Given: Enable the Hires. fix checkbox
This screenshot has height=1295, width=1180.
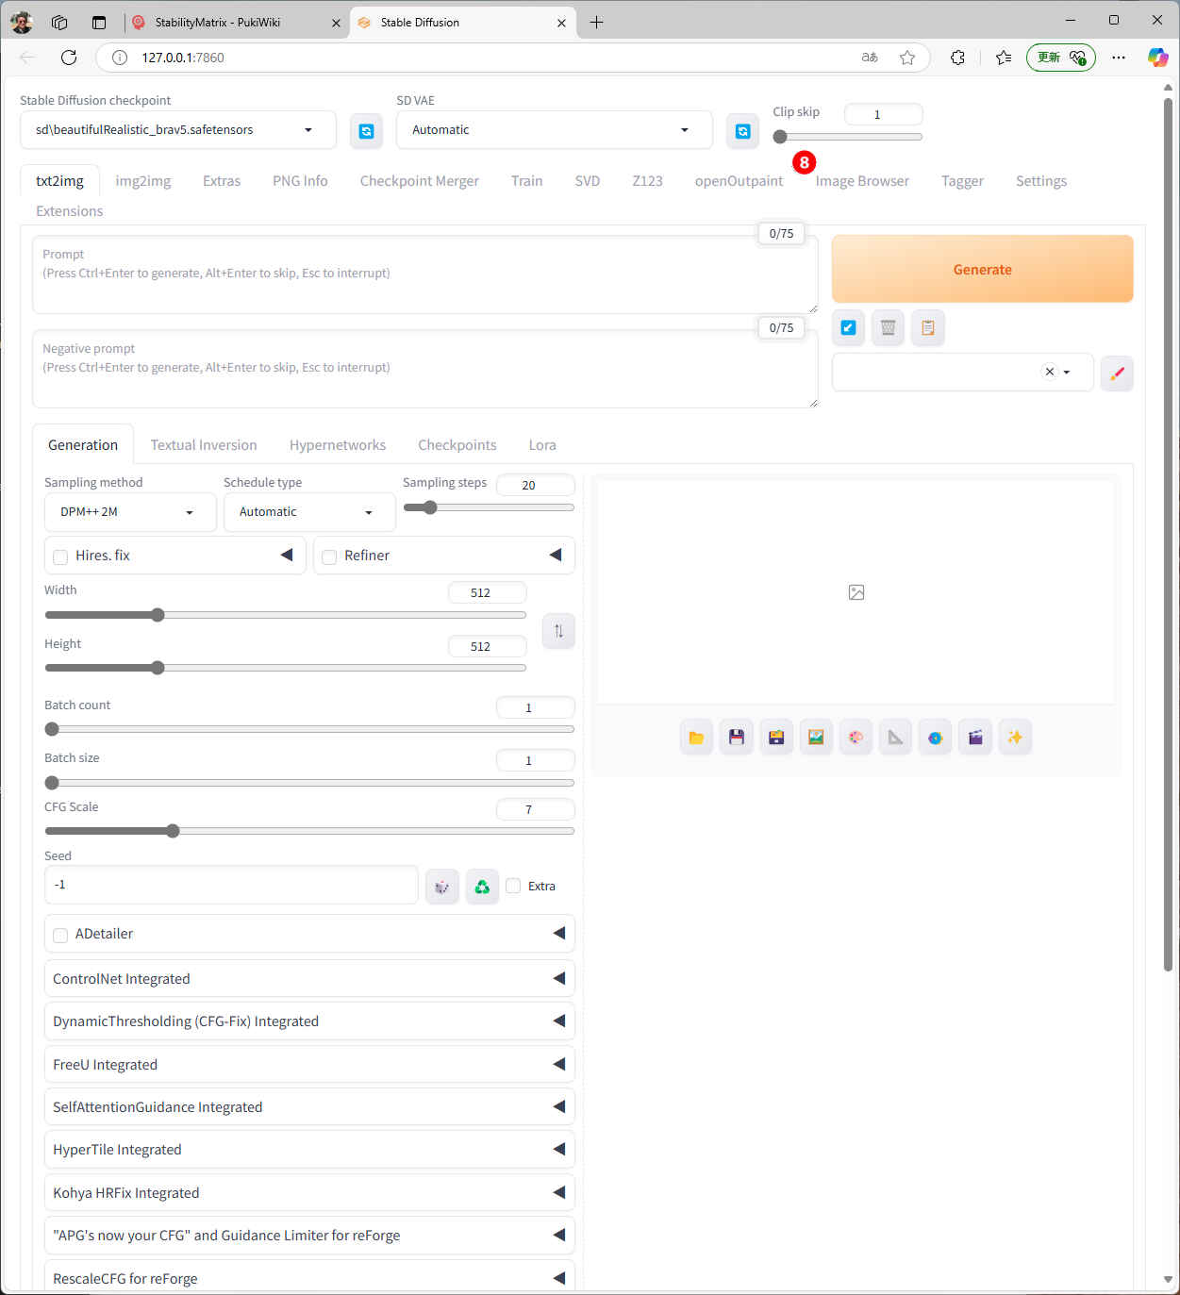Looking at the screenshot, I should (61, 556).
